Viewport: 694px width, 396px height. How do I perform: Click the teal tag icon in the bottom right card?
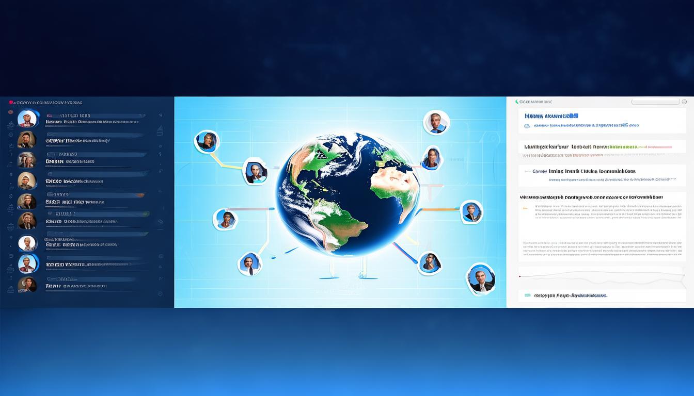pos(527,295)
